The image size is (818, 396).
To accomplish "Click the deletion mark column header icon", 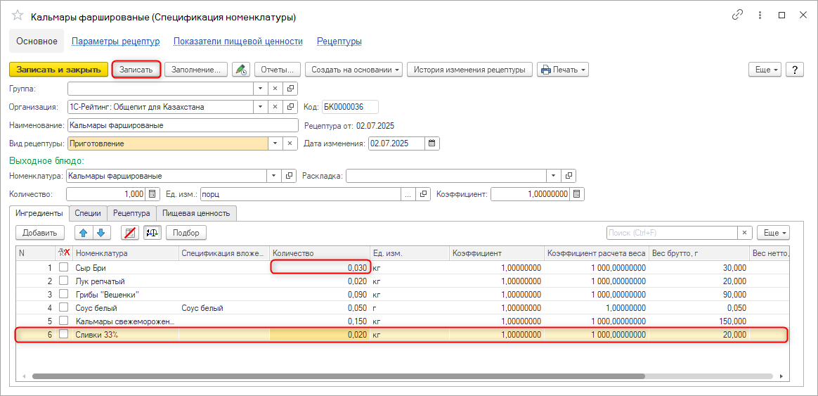I will (x=64, y=253).
